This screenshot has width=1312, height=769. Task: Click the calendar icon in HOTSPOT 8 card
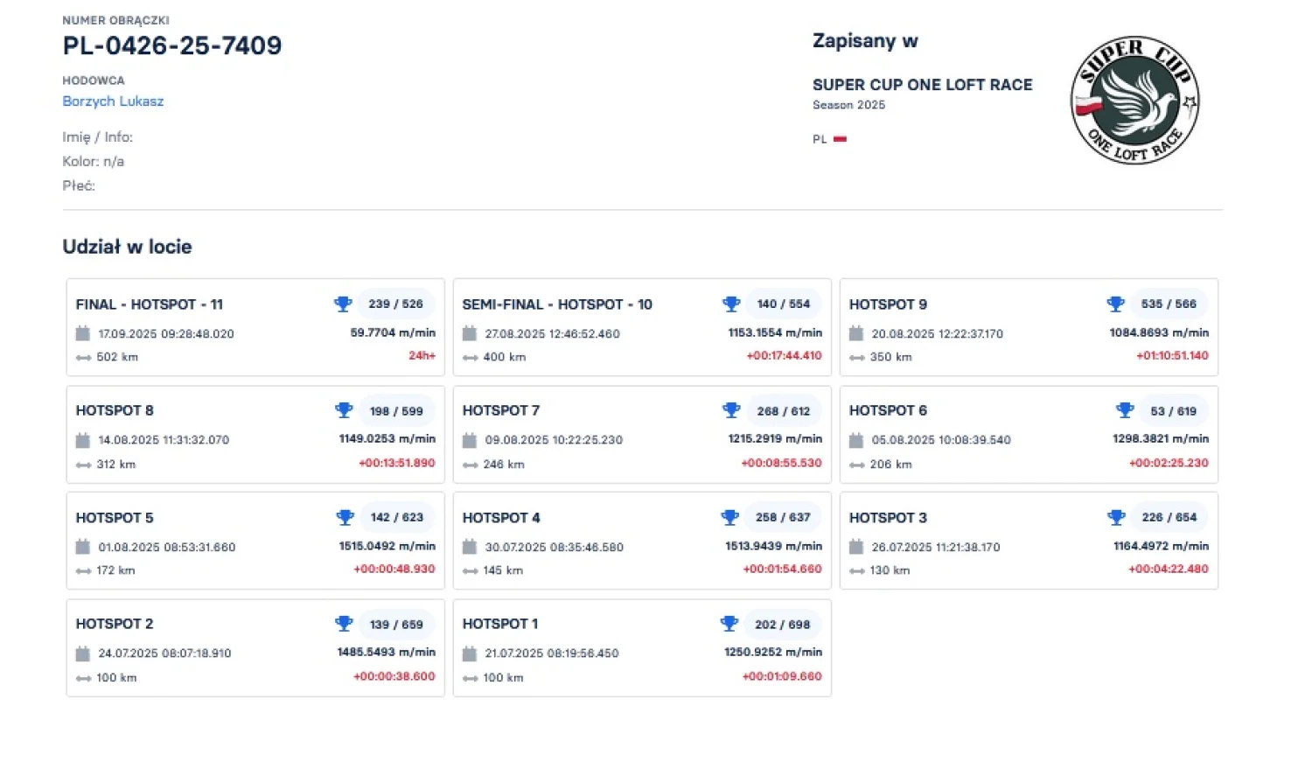(x=83, y=440)
